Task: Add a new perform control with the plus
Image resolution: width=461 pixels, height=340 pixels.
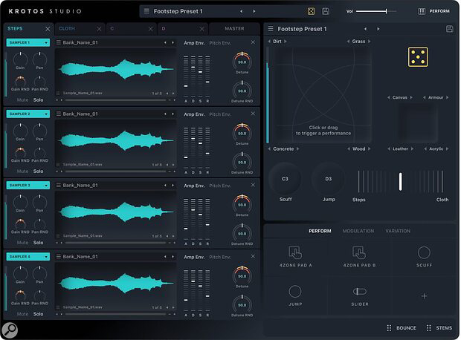Action: click(x=424, y=296)
